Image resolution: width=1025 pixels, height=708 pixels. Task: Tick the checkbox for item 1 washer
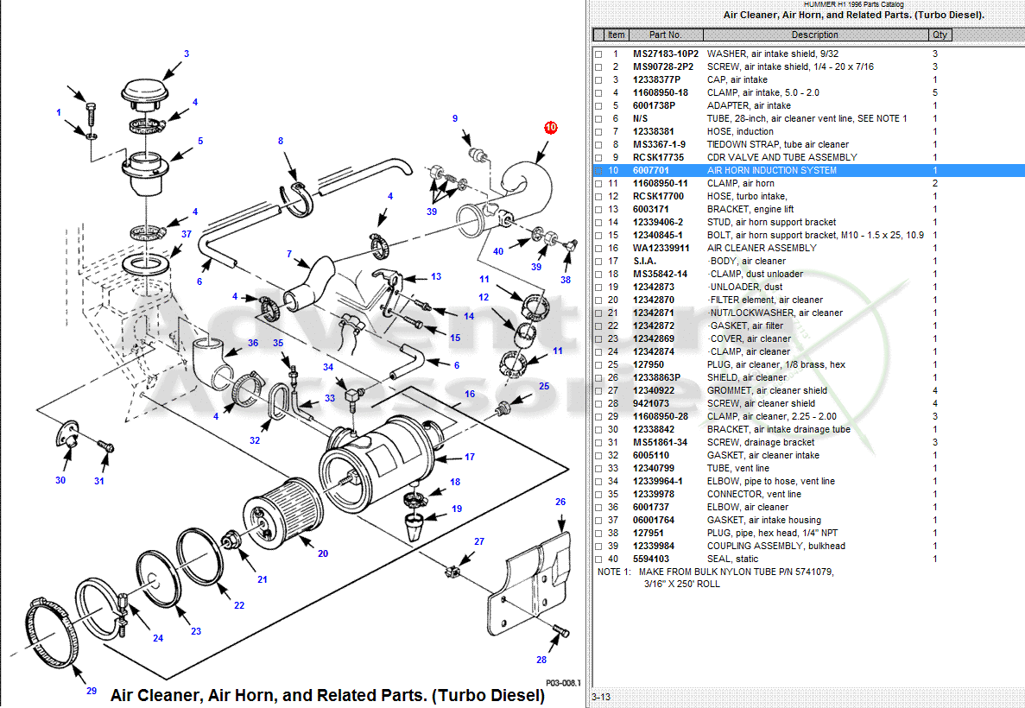coord(598,54)
